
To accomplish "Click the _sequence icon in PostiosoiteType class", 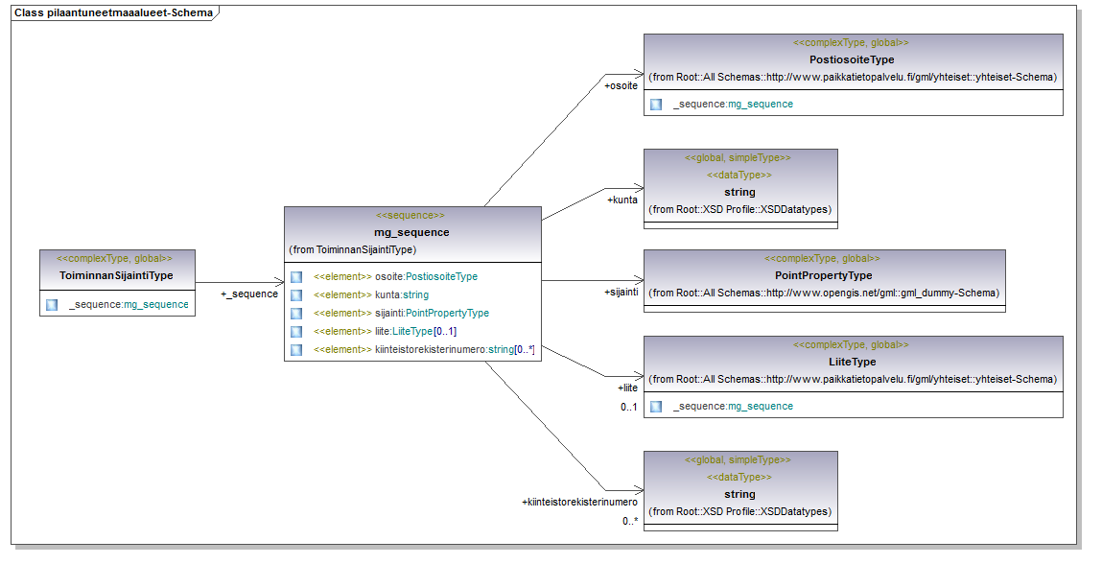I will (x=656, y=105).
